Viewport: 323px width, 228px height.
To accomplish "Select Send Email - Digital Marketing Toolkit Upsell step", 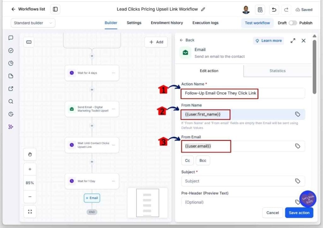I will pyautogui.click(x=92, y=109).
